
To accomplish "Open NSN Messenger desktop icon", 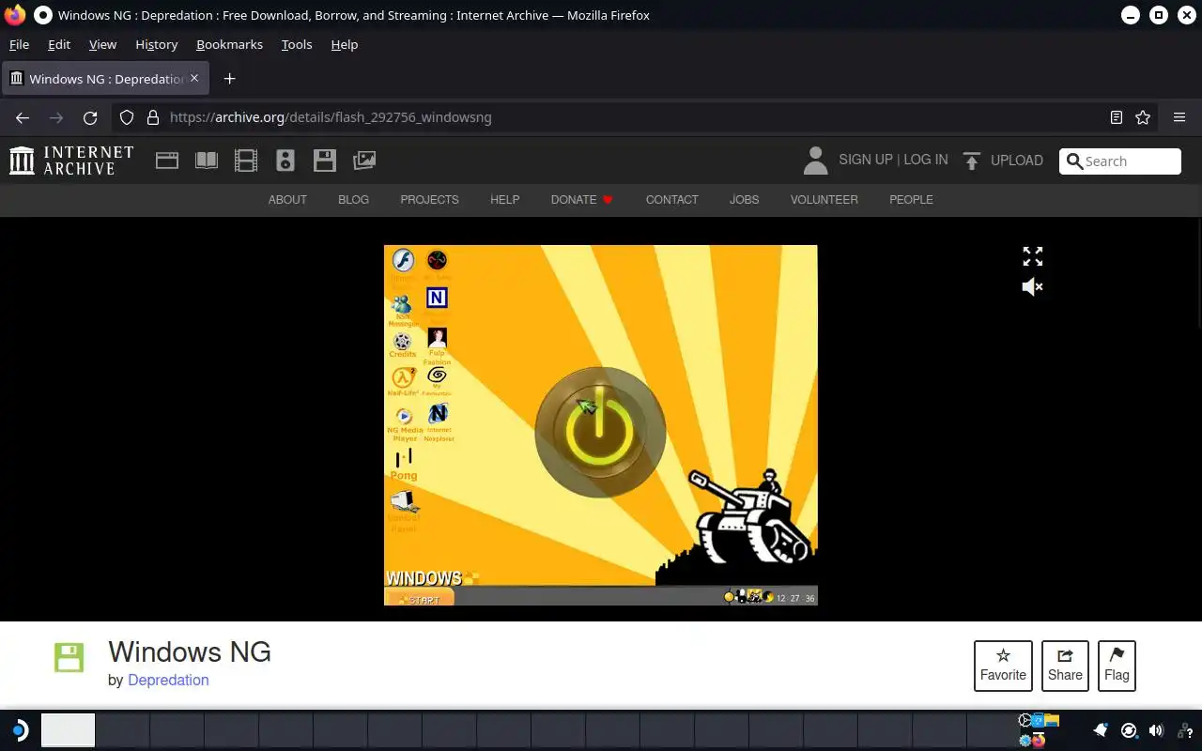I will 402,309.
